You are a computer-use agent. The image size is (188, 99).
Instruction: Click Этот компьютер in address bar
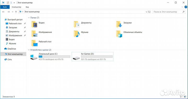32,12
